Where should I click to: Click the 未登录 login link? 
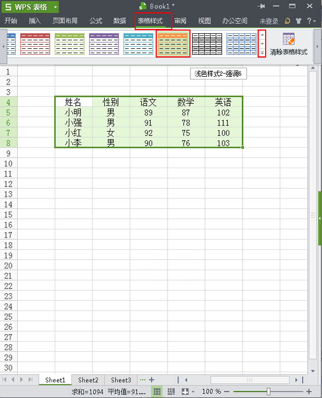coord(269,21)
